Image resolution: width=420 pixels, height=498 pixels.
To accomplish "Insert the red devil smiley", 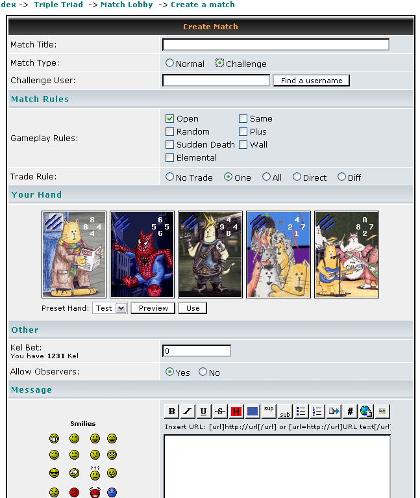I will [95, 492].
